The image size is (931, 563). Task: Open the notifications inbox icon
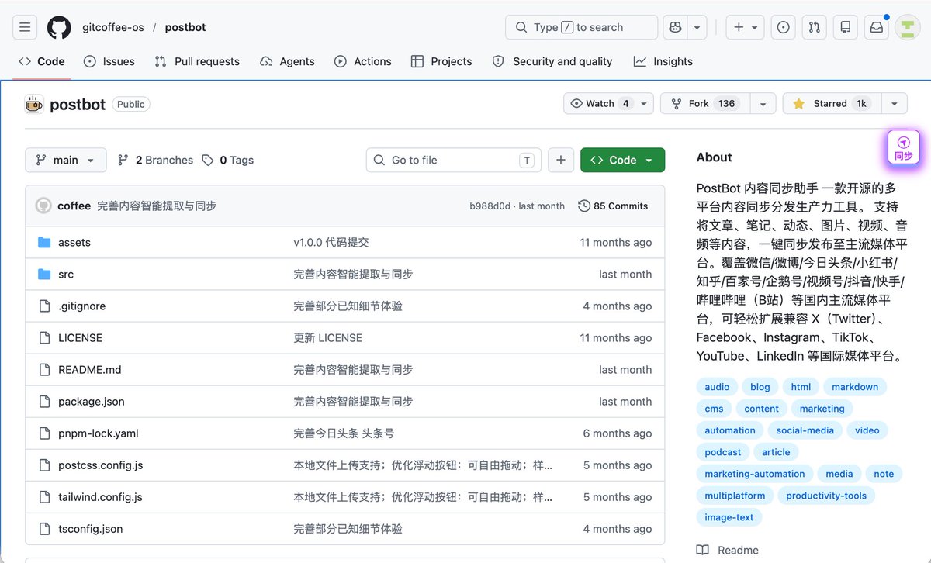pos(876,27)
